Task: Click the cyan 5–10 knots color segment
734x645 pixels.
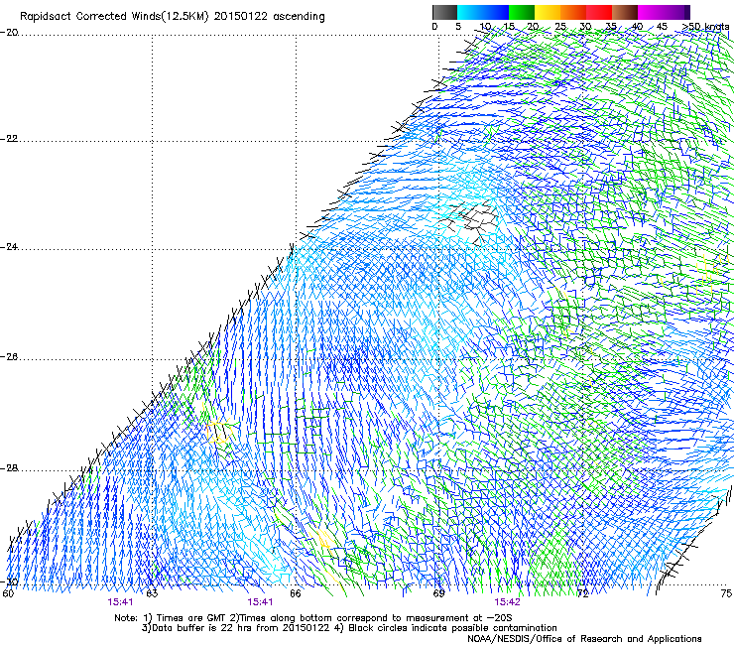Action: coord(470,12)
